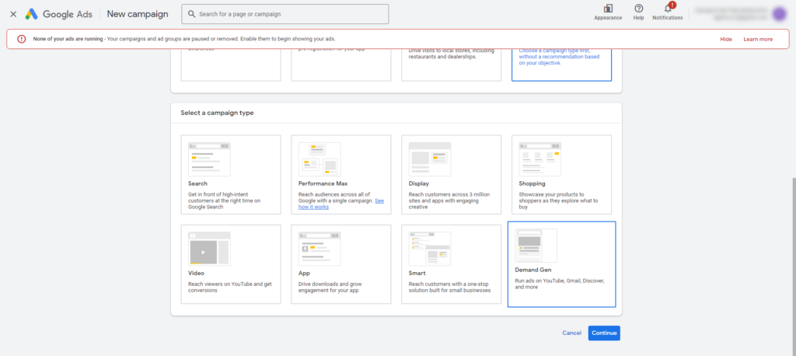This screenshot has height=356, width=796.
Task: Select the Search campaign type
Action: (231, 175)
